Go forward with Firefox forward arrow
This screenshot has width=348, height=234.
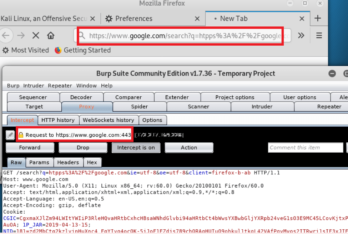tap(21, 35)
